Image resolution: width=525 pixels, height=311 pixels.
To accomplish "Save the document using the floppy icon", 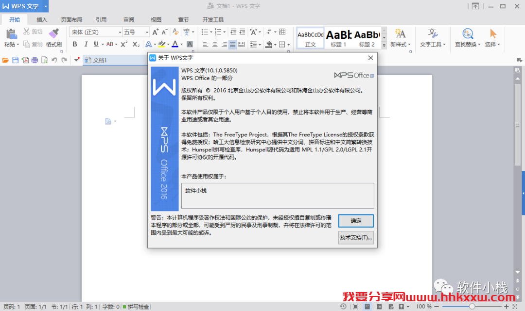I will [x=15, y=60].
